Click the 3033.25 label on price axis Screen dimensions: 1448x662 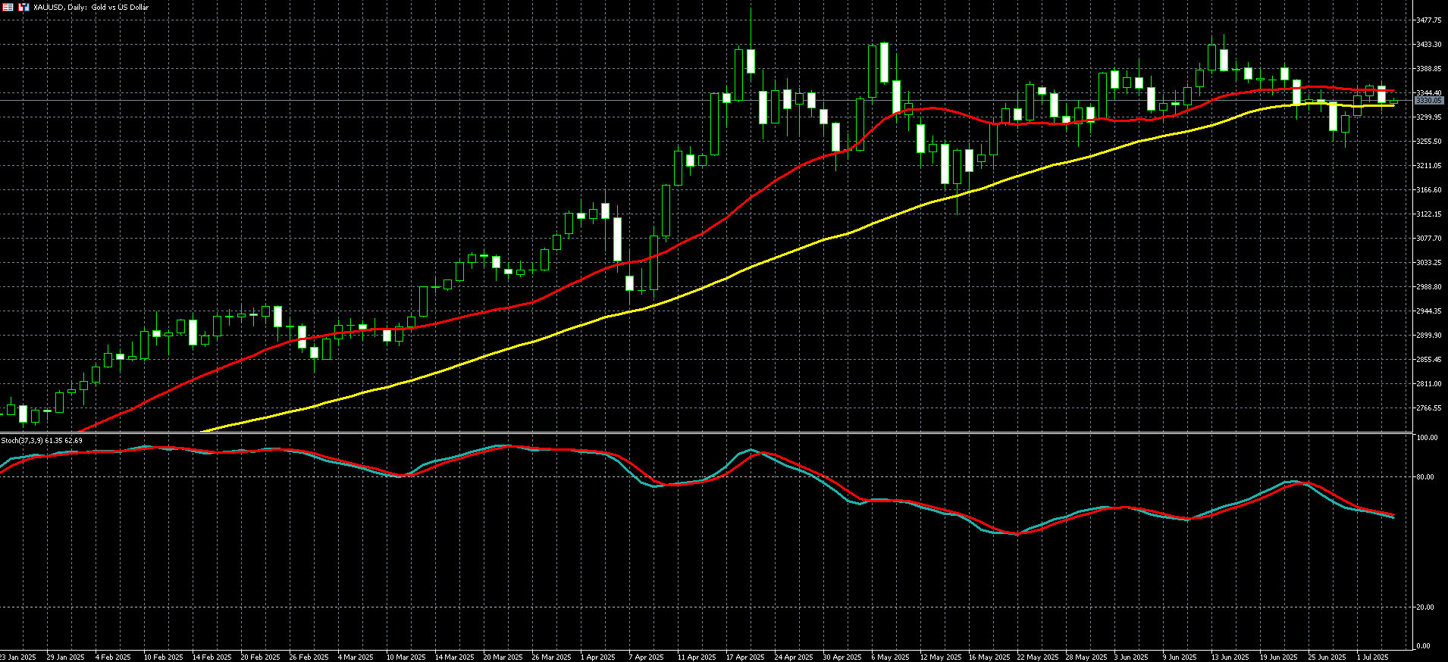(x=1428, y=263)
